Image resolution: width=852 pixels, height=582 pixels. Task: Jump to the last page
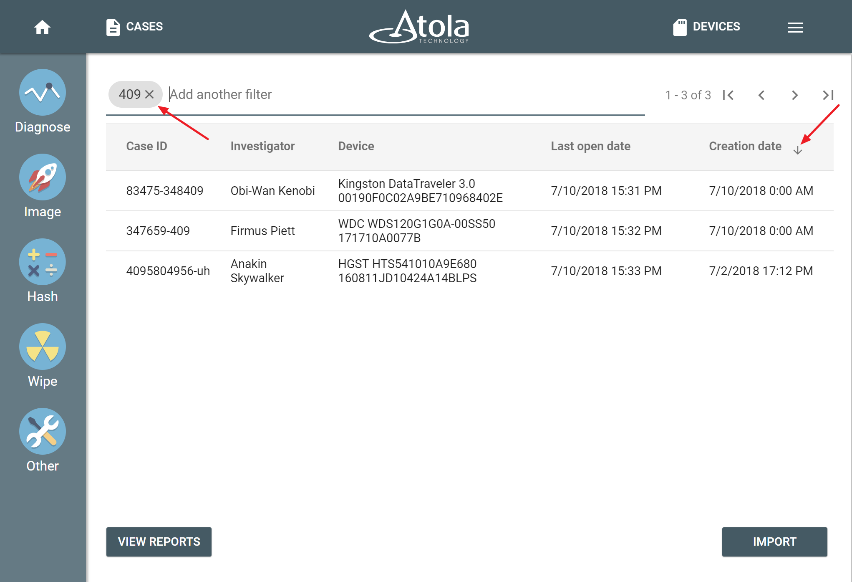(827, 95)
